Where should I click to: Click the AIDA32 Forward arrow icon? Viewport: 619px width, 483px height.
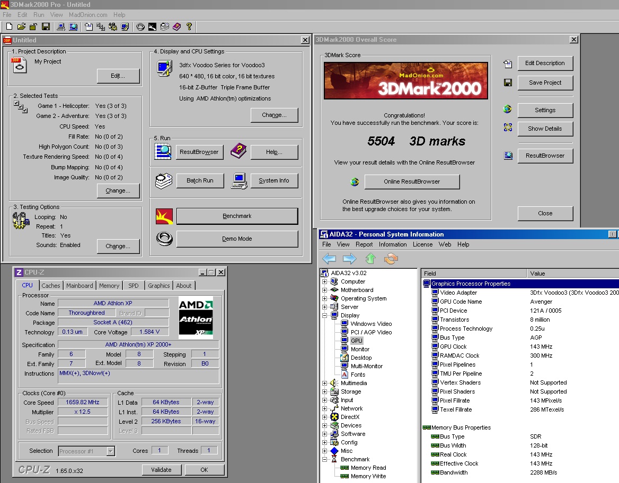click(349, 259)
